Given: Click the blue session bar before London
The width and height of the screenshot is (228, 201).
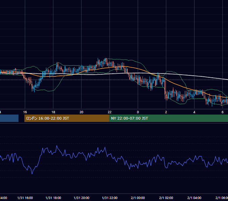Looking at the screenshot, I should coord(9,118).
